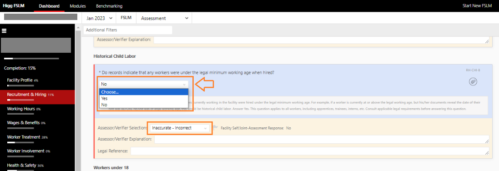Open the minimum working age answer dropdown
Image resolution: width=499 pixels, height=171 pixels.
tap(144, 84)
